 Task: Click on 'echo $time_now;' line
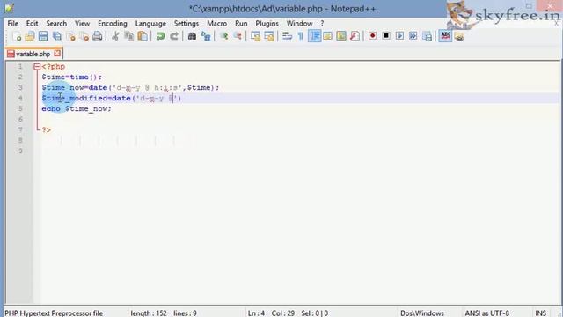77,108
